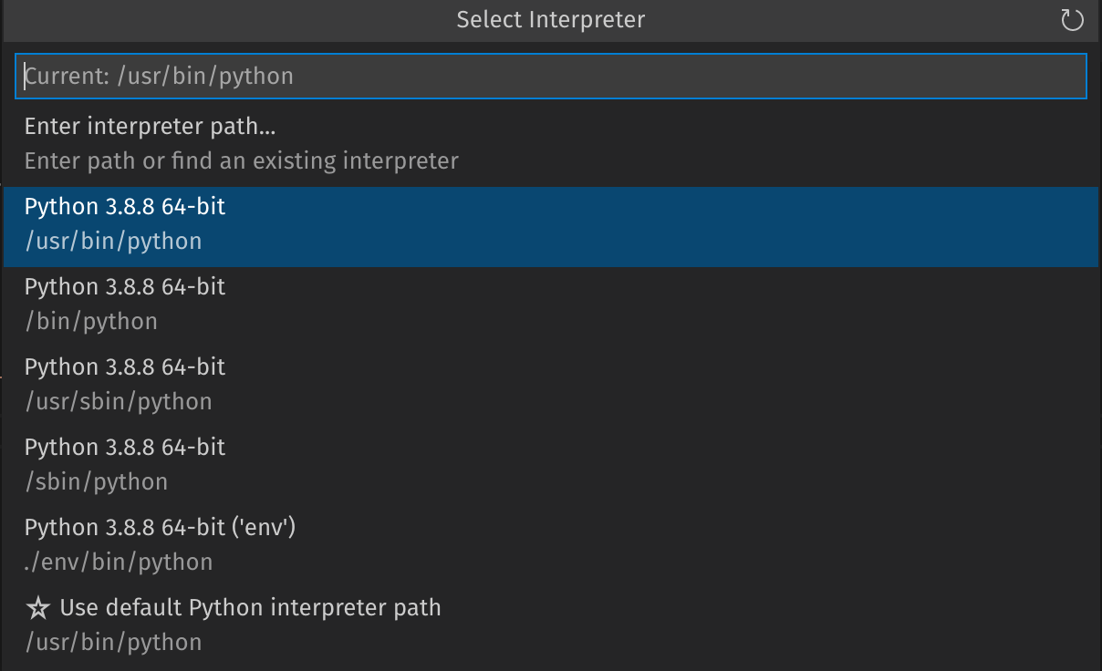1102x671 pixels.
Task: Click the /bin/python path label
Action: 90,321
